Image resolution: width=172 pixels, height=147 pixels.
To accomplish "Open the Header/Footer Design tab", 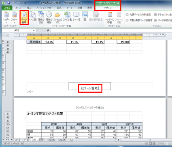I will pyautogui.click(x=108, y=8).
